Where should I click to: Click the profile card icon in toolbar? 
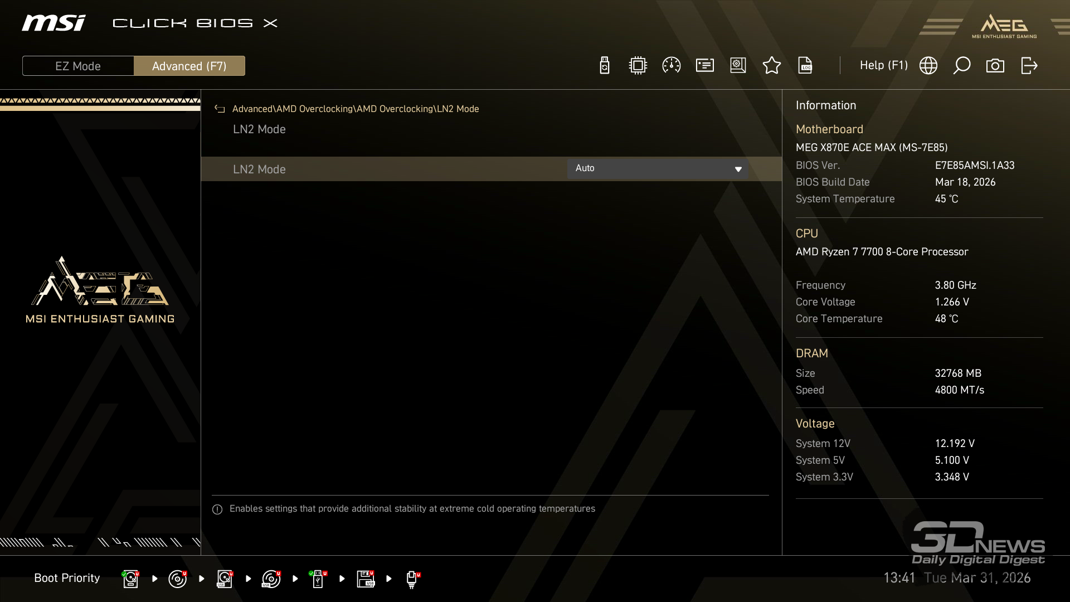(x=704, y=66)
